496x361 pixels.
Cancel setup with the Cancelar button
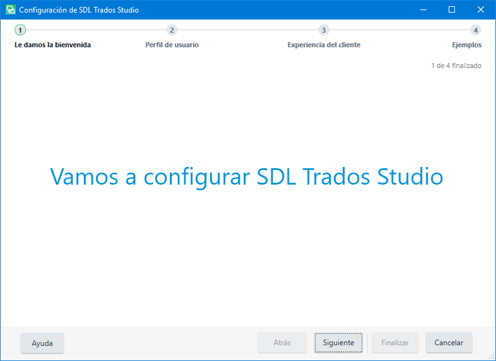[x=449, y=343]
